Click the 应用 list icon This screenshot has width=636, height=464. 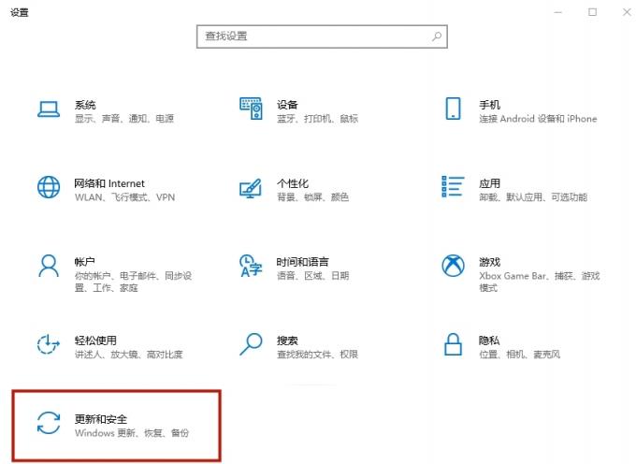(x=453, y=187)
